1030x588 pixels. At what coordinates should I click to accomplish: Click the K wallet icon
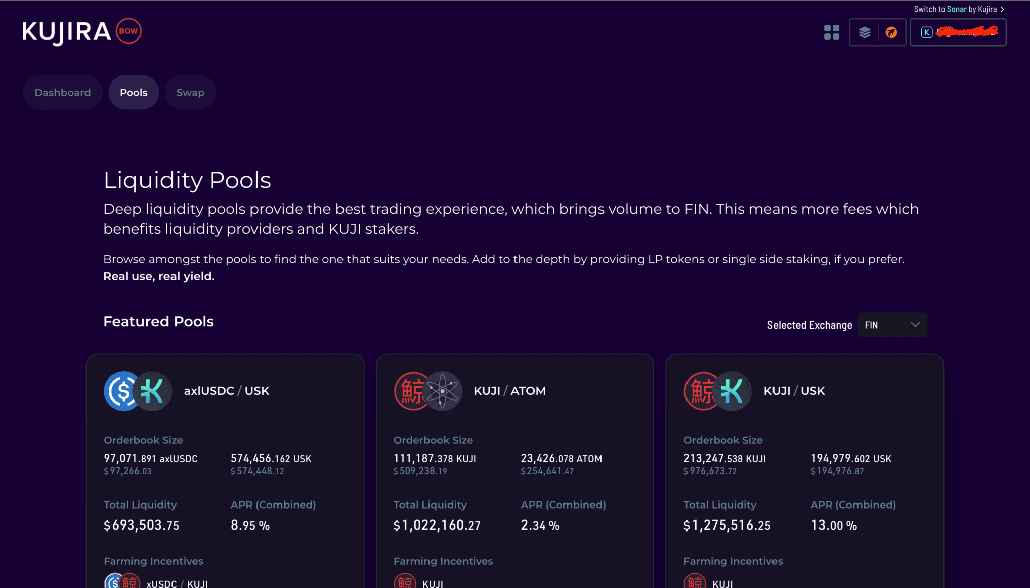point(926,32)
